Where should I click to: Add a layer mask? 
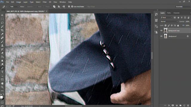173,106
